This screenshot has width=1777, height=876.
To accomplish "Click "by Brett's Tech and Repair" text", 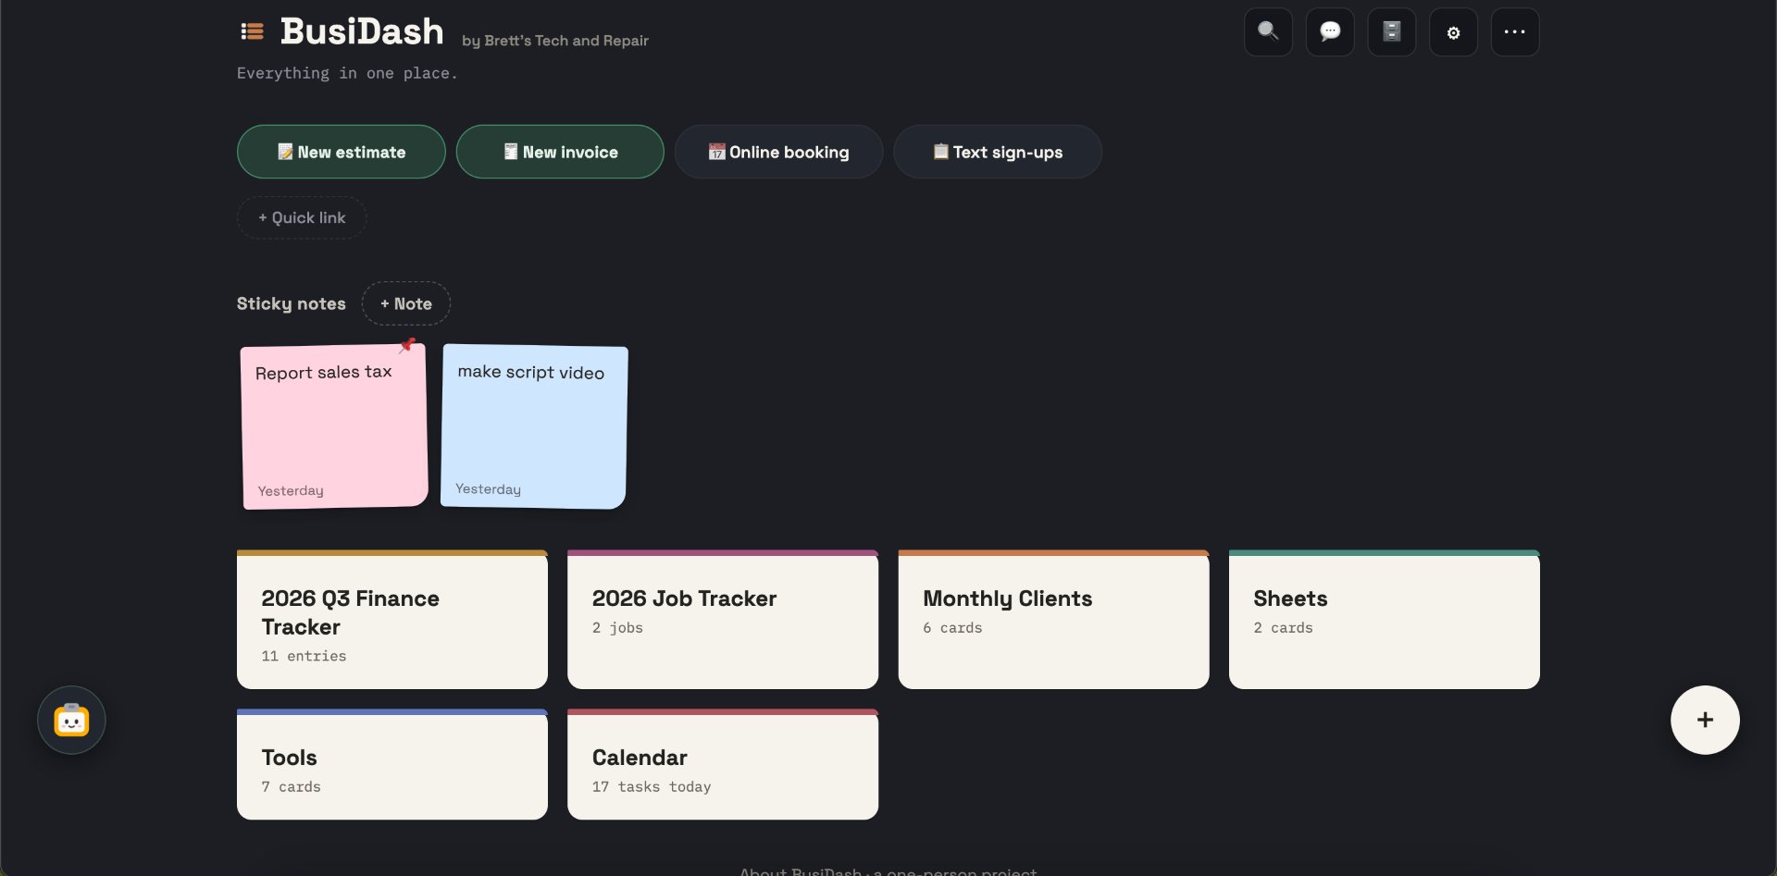I will point(555,41).
